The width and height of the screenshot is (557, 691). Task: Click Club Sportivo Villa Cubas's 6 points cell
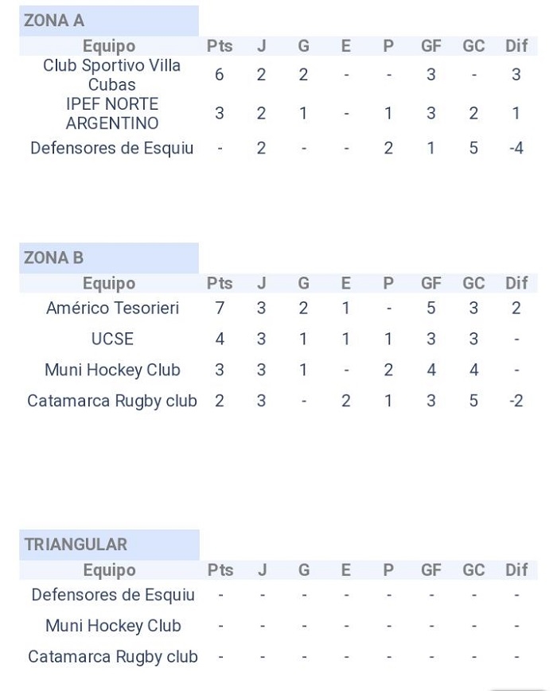(x=220, y=75)
